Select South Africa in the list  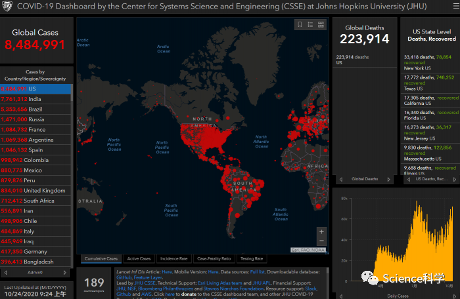point(35,201)
